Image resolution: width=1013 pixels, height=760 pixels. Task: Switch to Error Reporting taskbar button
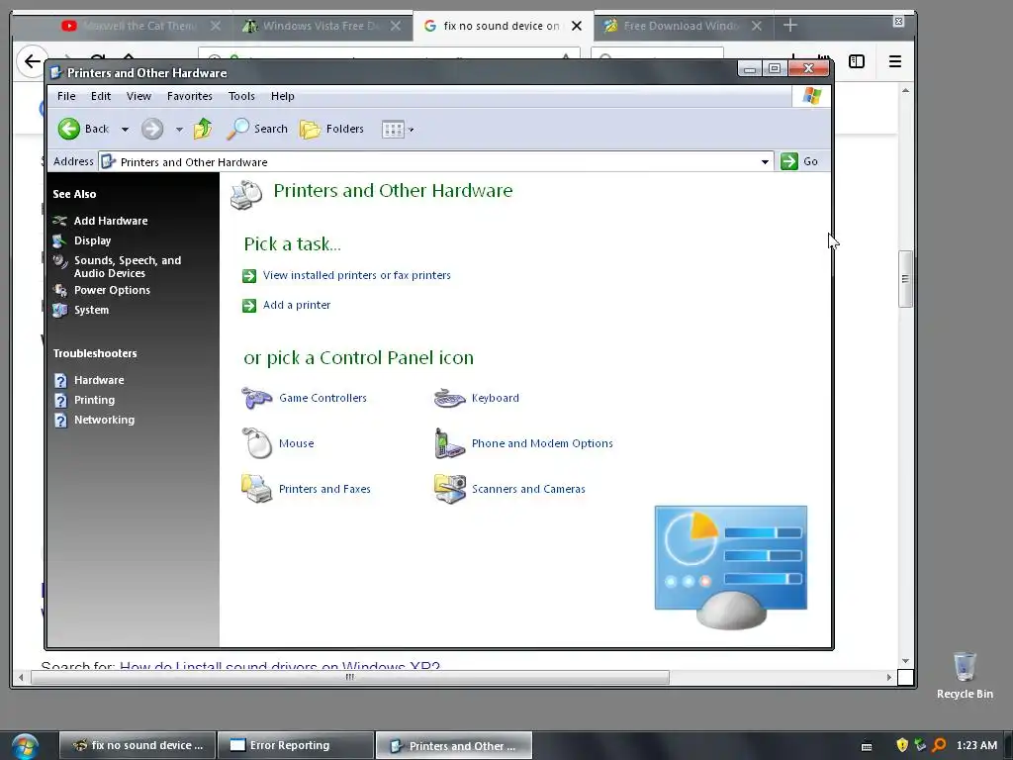296,746
